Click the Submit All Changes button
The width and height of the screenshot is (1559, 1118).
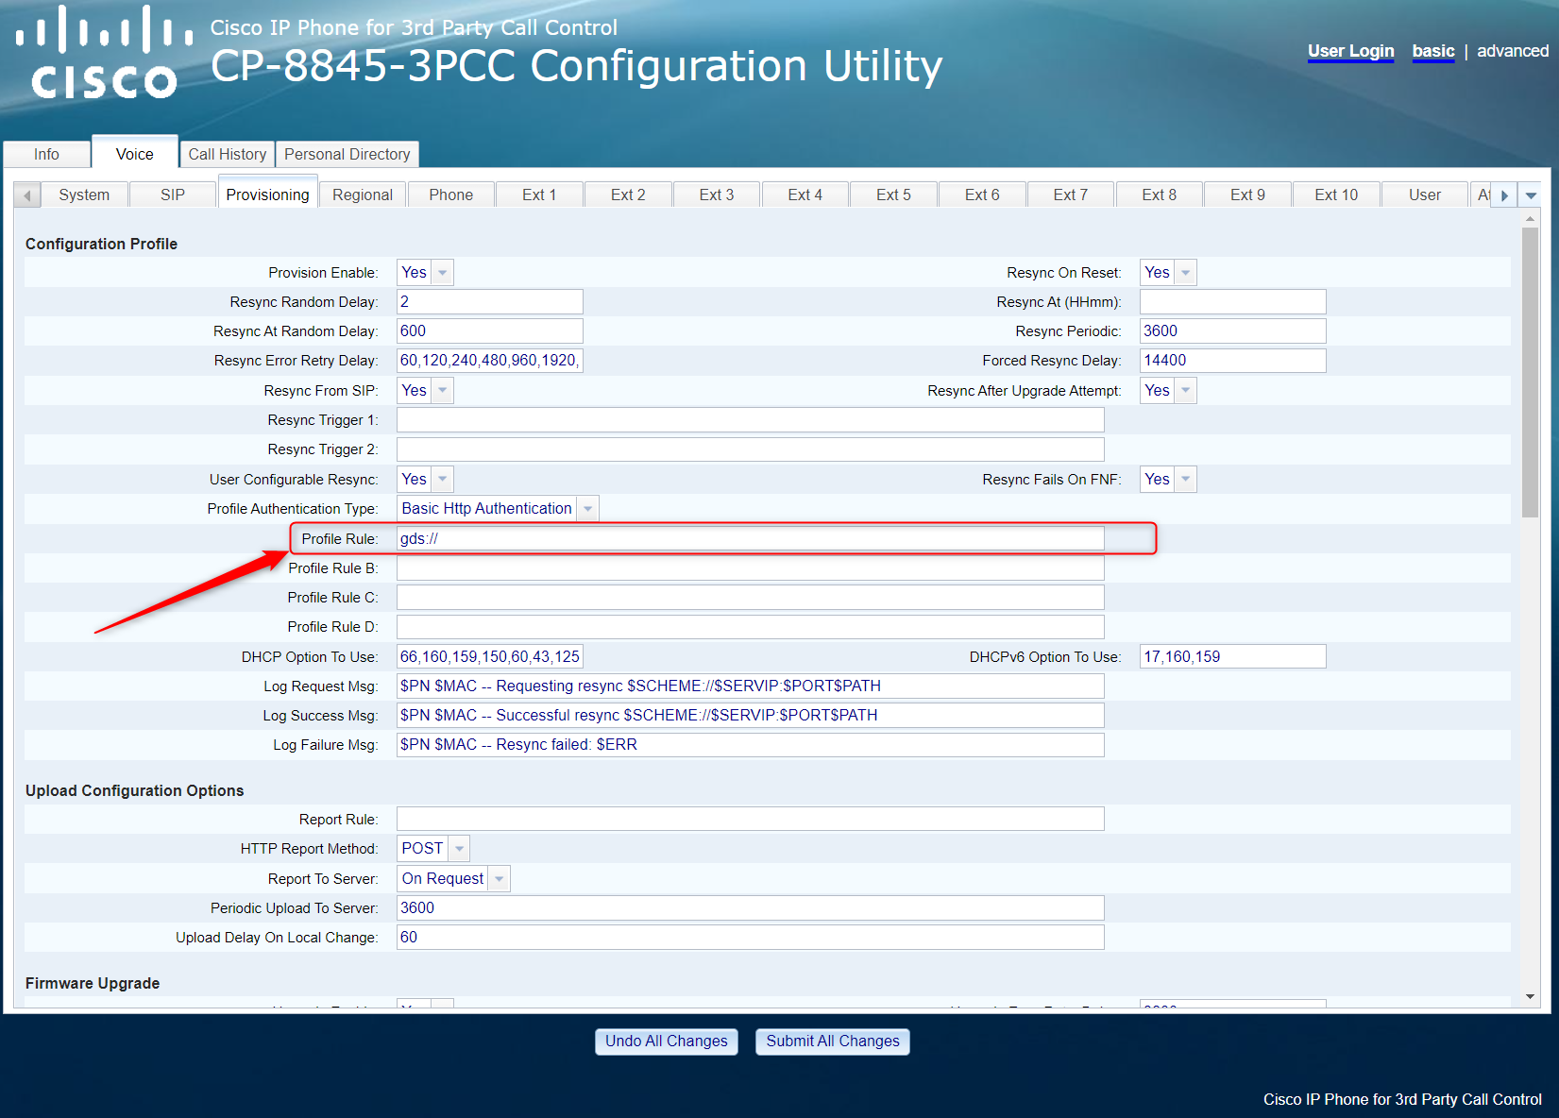pos(832,1042)
